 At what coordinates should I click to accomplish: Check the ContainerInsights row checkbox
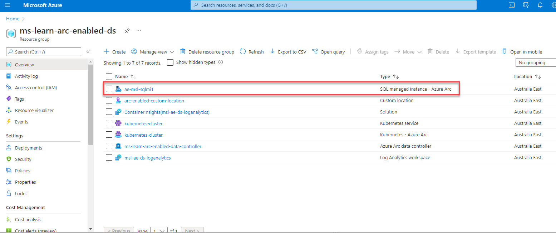[109, 112]
